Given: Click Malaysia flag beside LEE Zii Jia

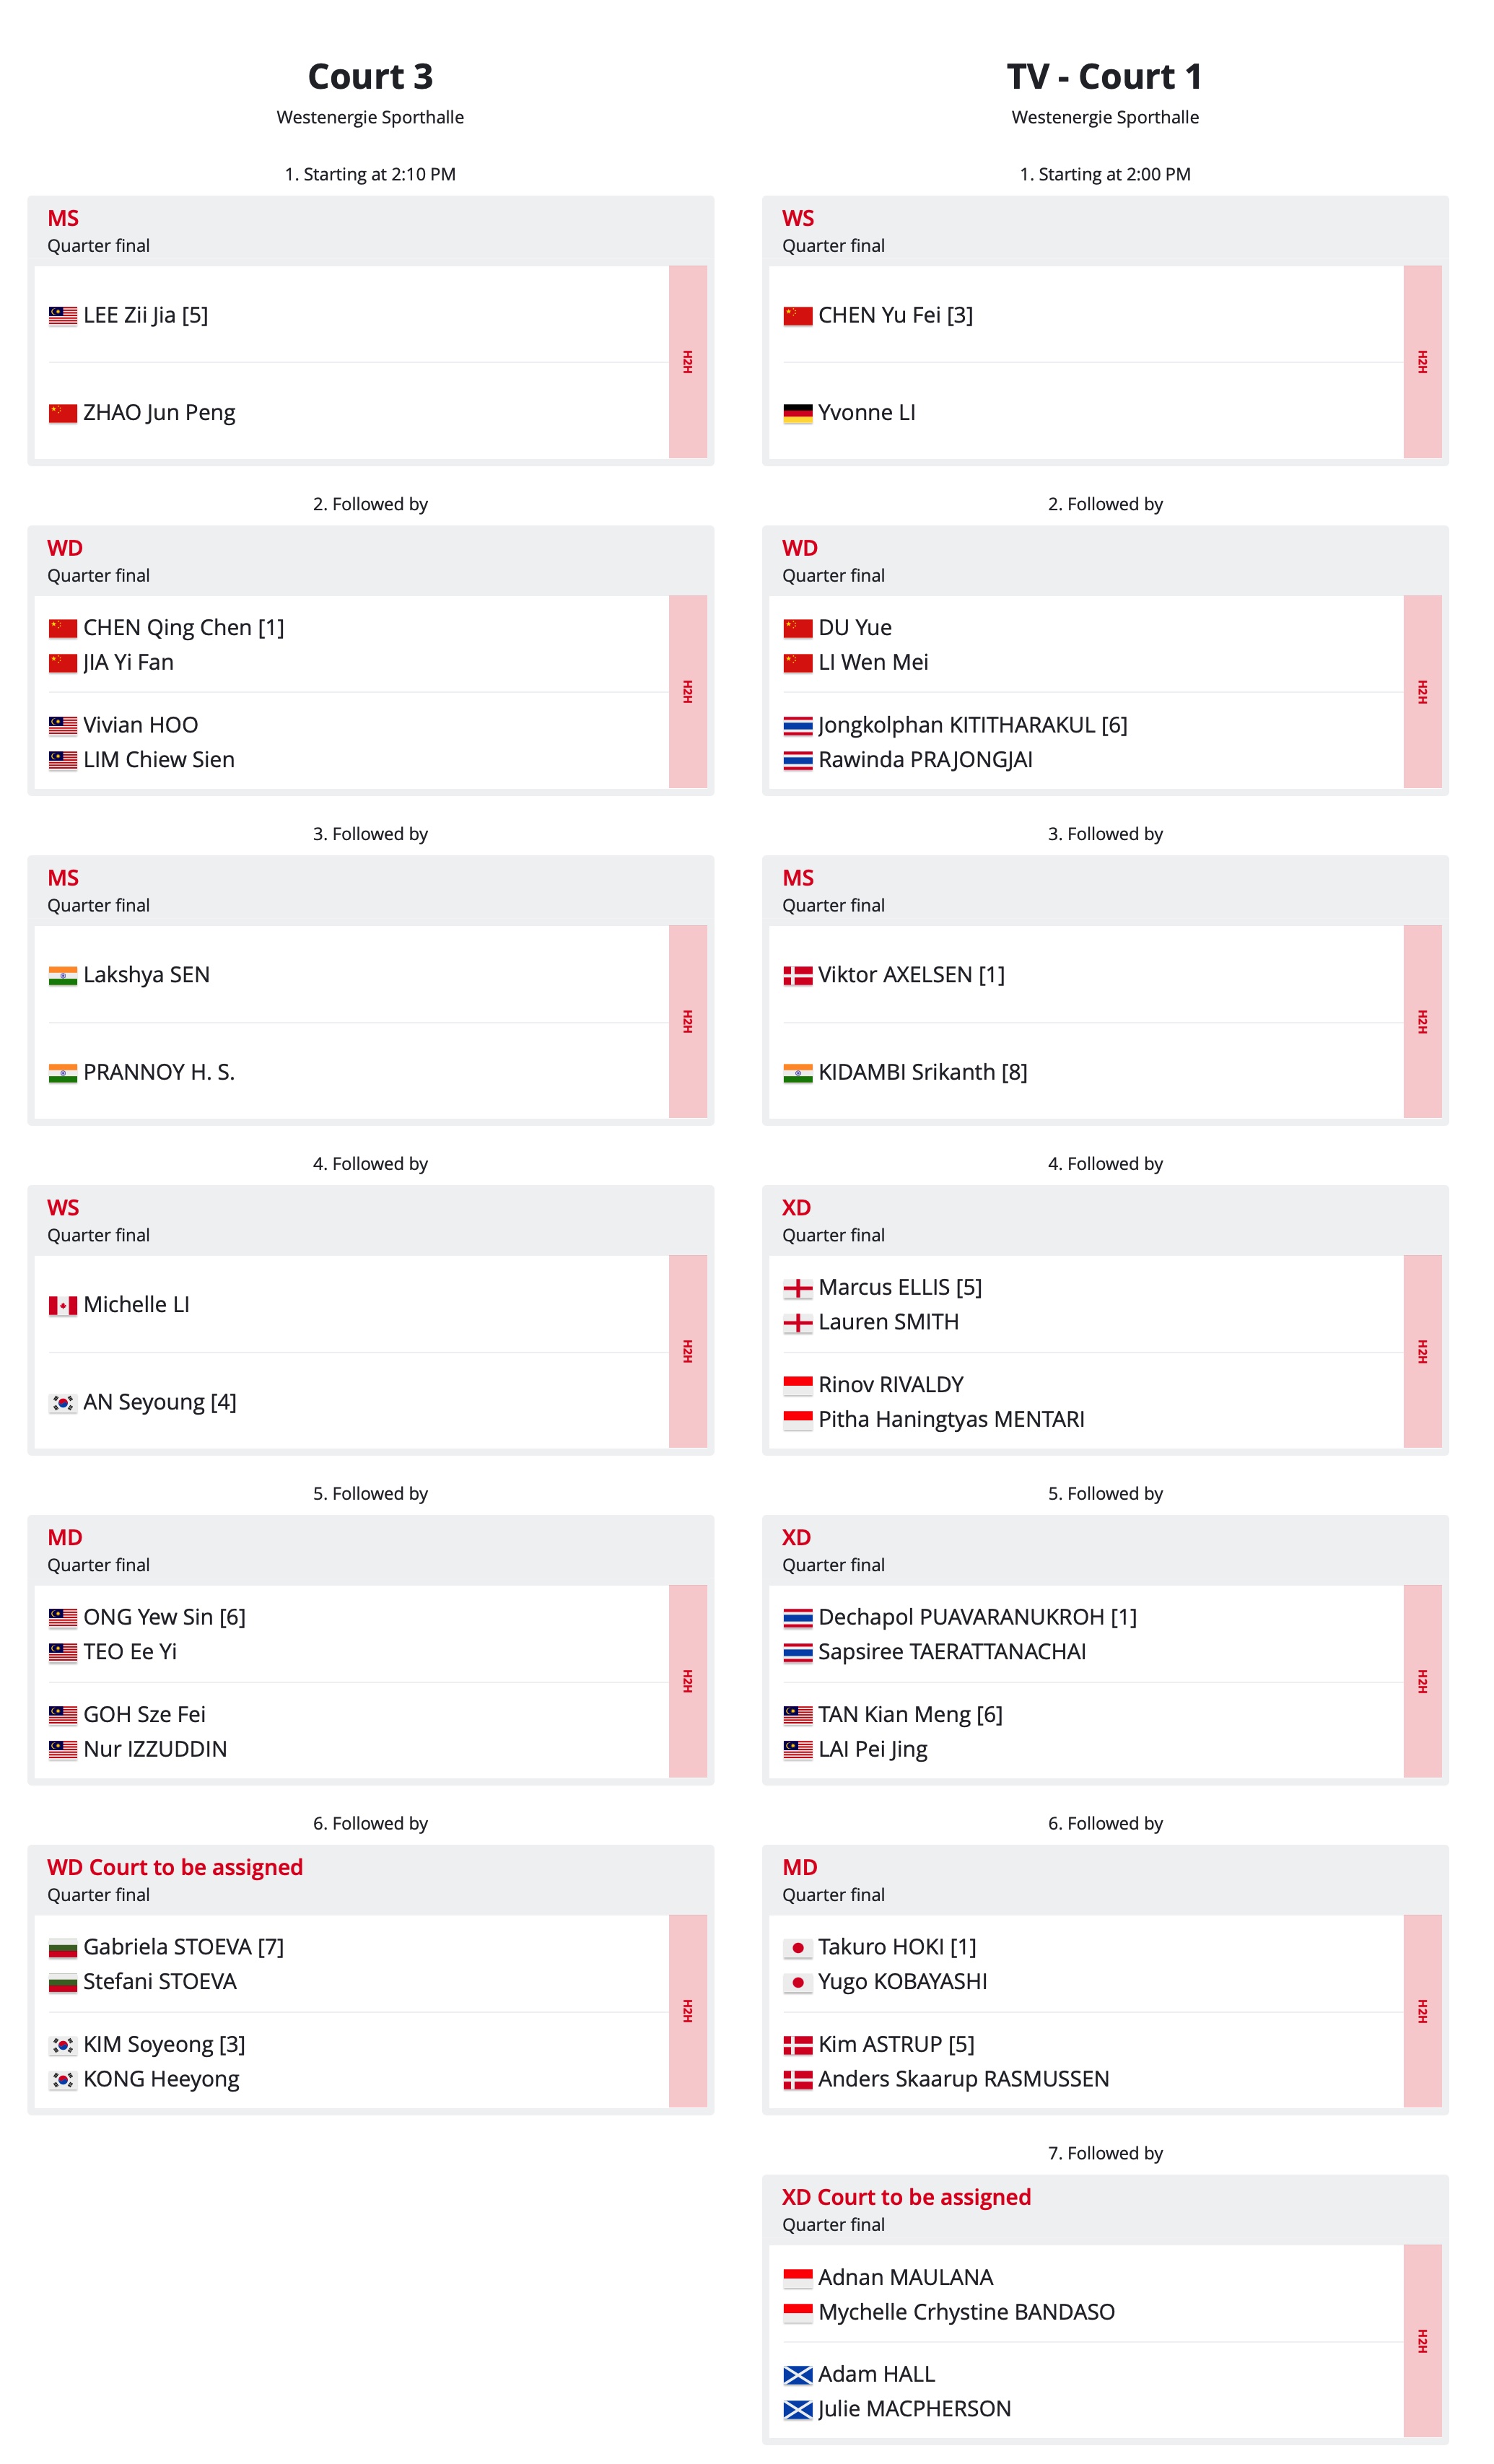Looking at the screenshot, I should click(63, 316).
